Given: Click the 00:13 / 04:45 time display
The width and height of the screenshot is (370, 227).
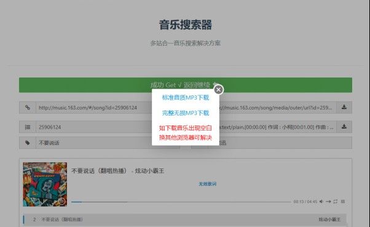Looking at the screenshot, I should click(x=305, y=202).
